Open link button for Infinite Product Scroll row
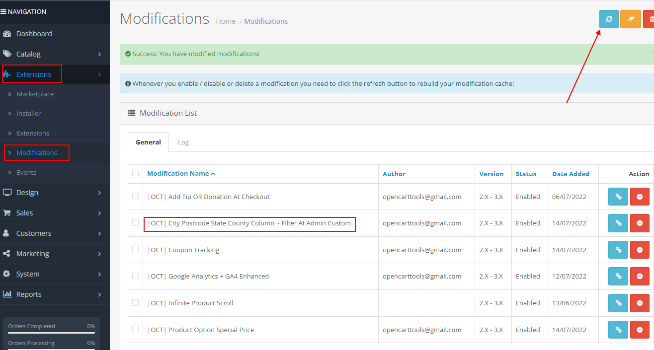Image resolution: width=654 pixels, height=350 pixels. 618,303
